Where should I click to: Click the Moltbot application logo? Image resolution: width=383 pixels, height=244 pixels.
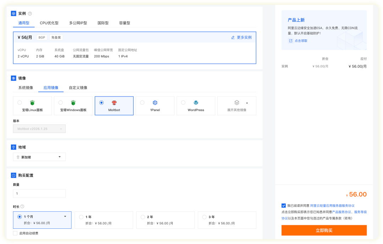pyautogui.click(x=115, y=103)
